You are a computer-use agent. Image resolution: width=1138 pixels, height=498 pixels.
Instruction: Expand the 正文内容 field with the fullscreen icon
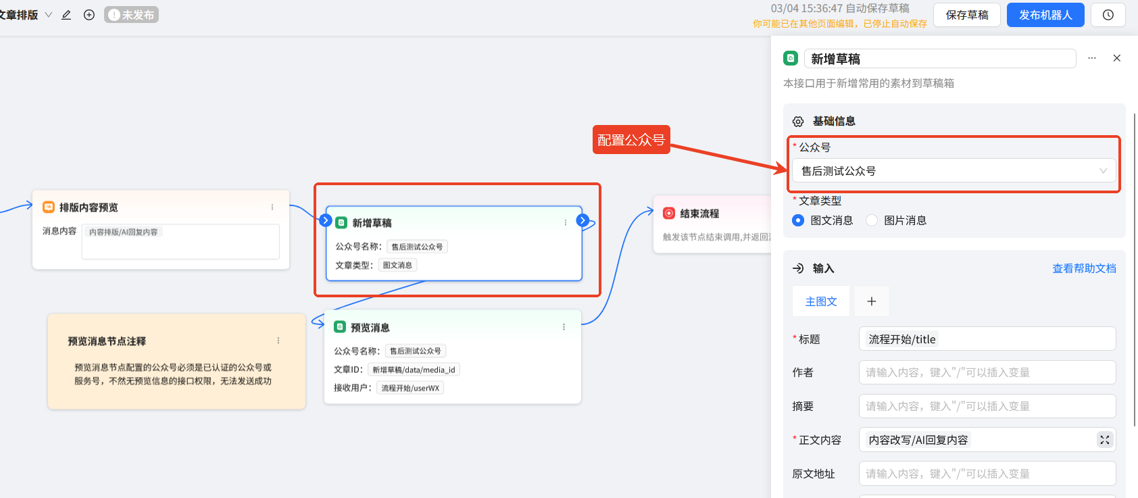(x=1105, y=440)
